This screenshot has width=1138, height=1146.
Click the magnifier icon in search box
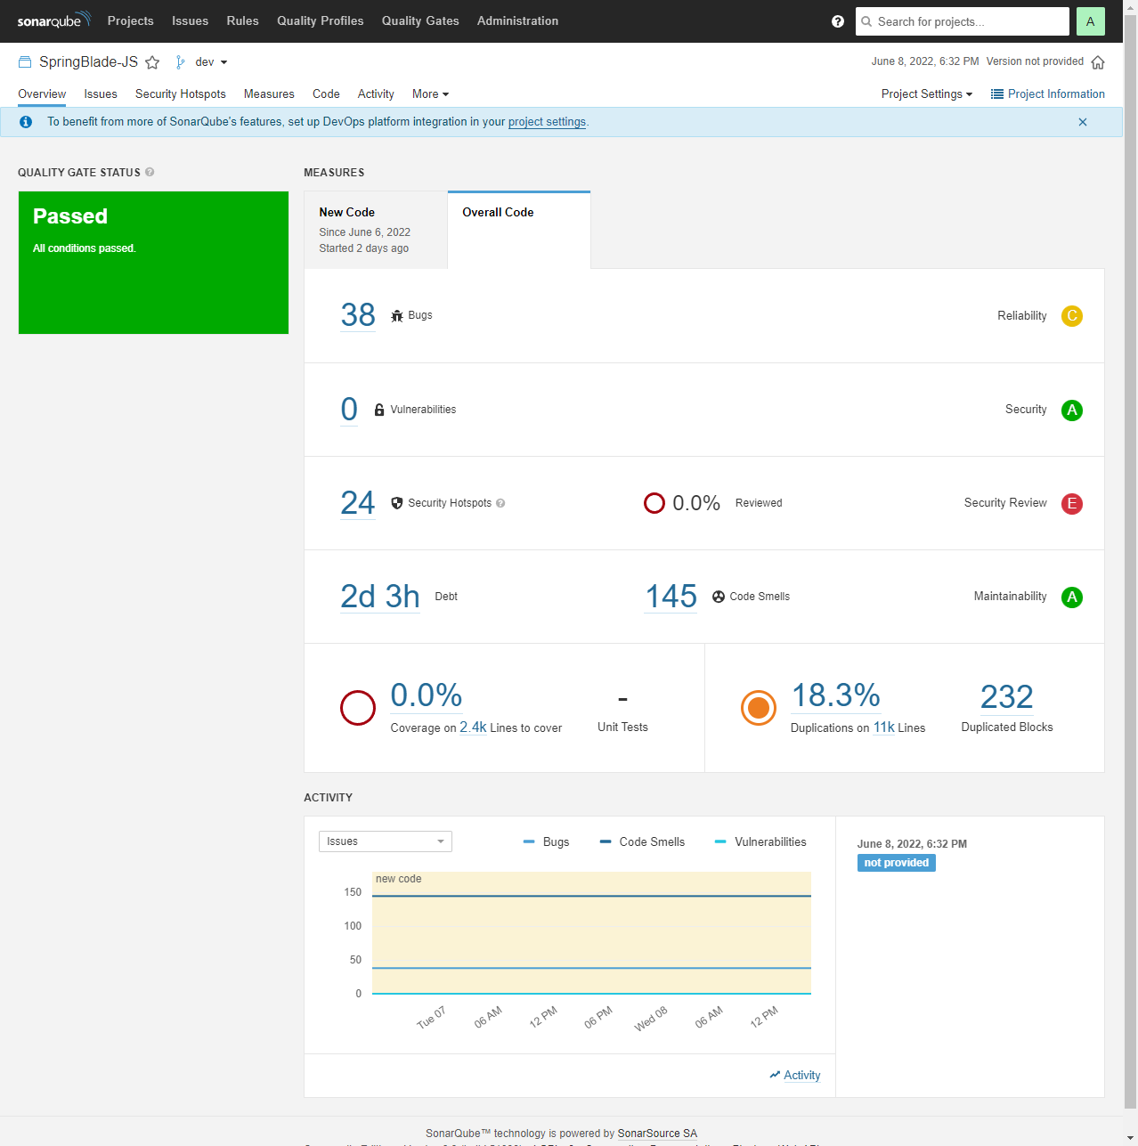point(866,21)
